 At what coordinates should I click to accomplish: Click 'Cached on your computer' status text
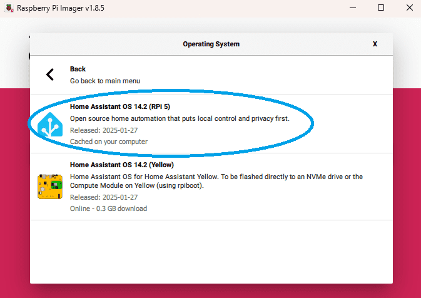[109, 141]
